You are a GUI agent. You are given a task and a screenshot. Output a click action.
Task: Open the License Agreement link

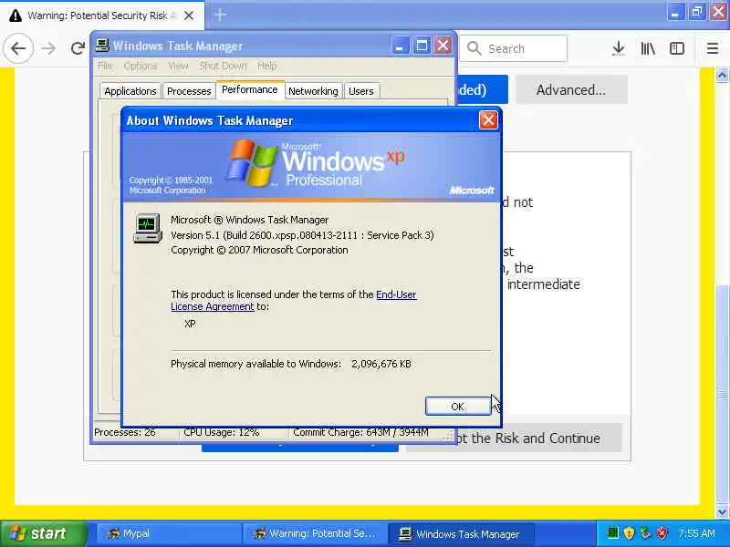click(x=213, y=306)
